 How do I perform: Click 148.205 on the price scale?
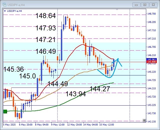pos(152,22)
